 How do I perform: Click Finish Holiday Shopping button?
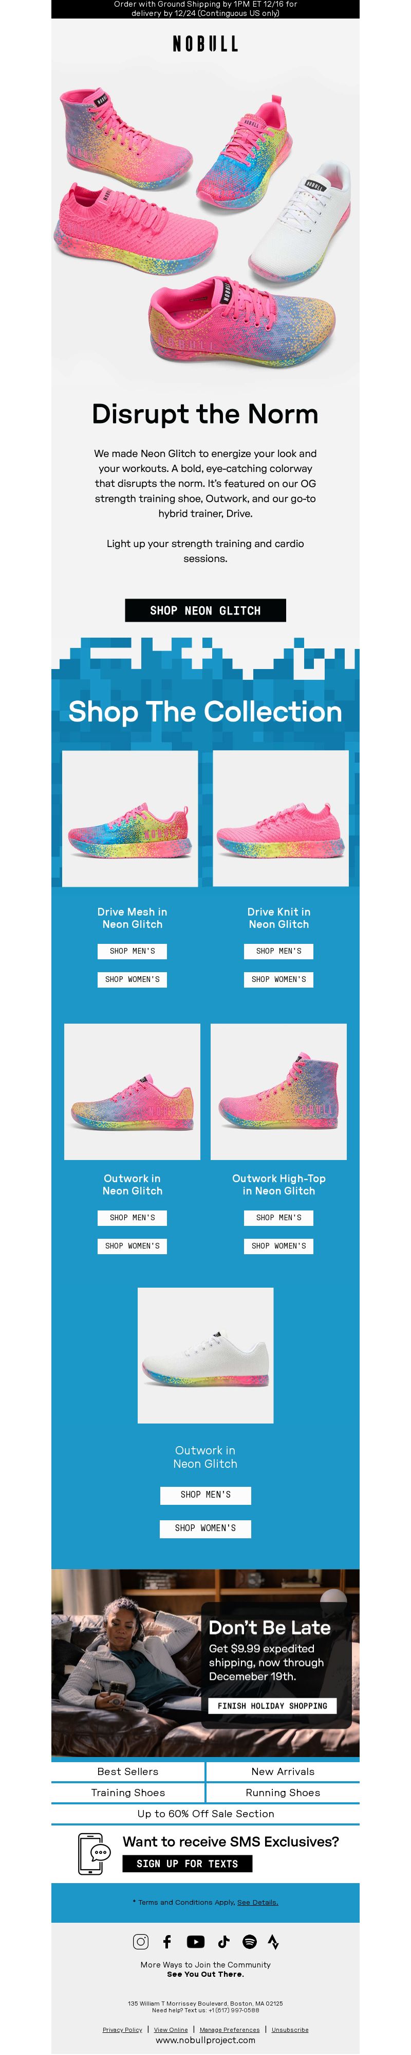coord(272,1706)
